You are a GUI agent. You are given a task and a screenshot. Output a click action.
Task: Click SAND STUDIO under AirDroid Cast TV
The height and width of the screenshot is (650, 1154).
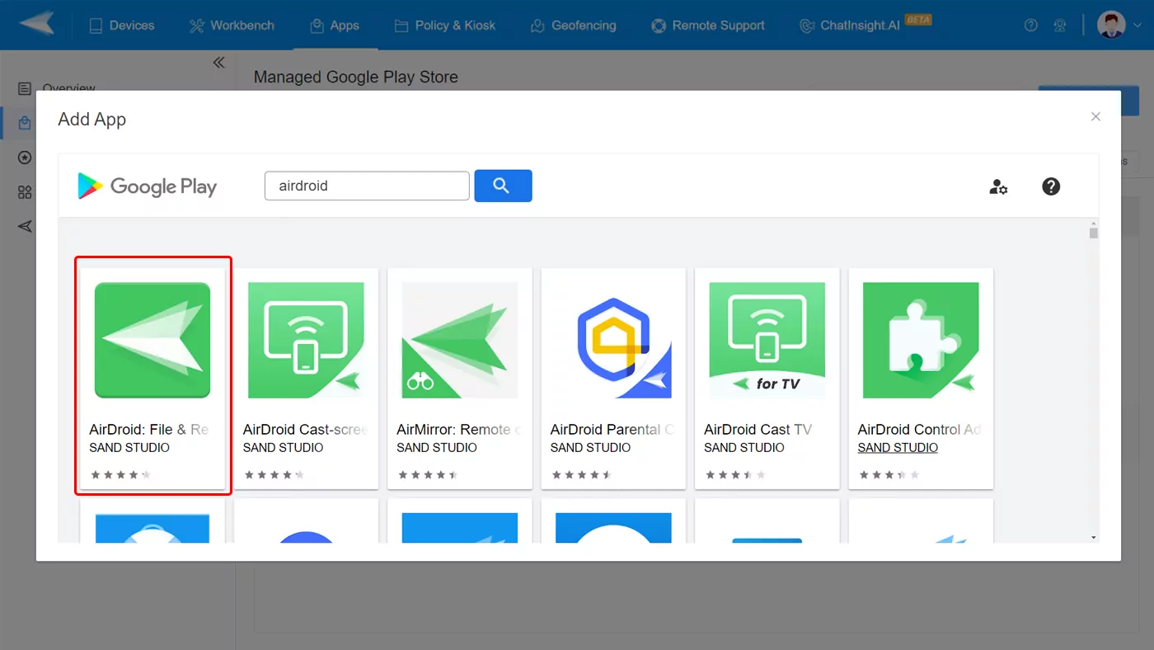[x=744, y=448]
